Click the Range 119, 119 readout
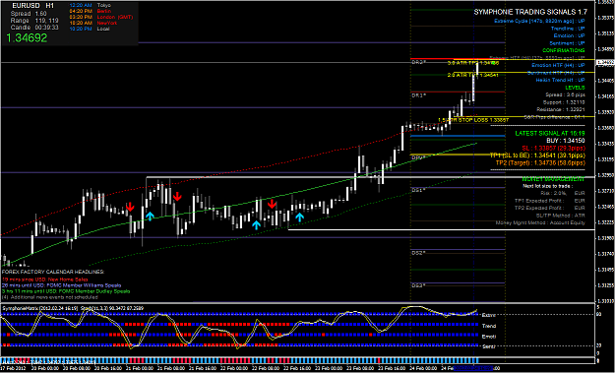 pos(34,21)
